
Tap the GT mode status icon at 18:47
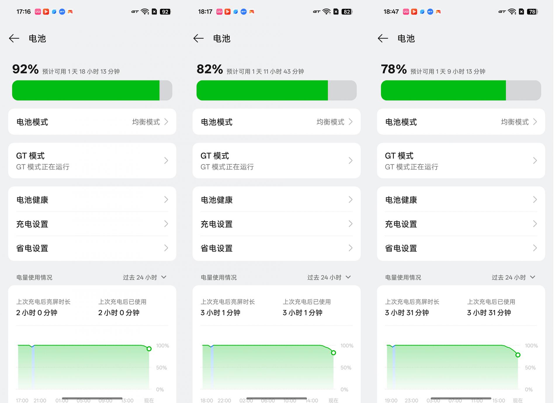pos(502,12)
